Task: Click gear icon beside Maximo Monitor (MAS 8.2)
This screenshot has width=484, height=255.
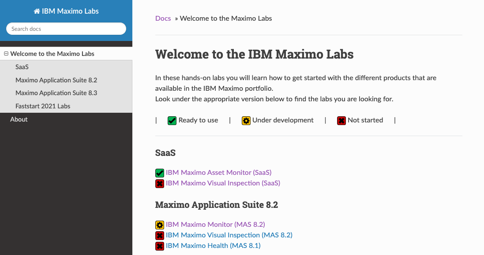Action: click(160, 225)
